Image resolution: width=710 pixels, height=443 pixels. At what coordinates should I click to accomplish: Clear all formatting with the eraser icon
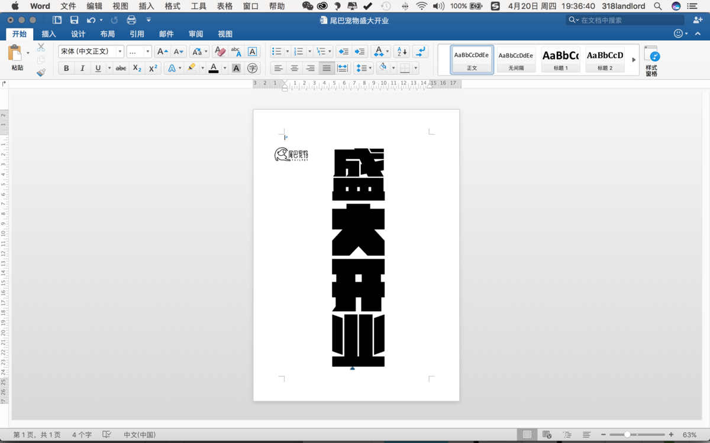[x=220, y=52]
